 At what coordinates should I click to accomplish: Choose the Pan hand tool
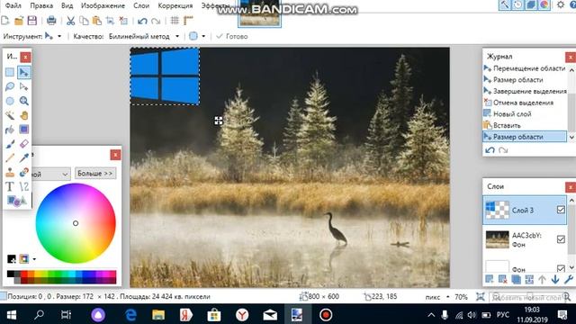click(24, 115)
